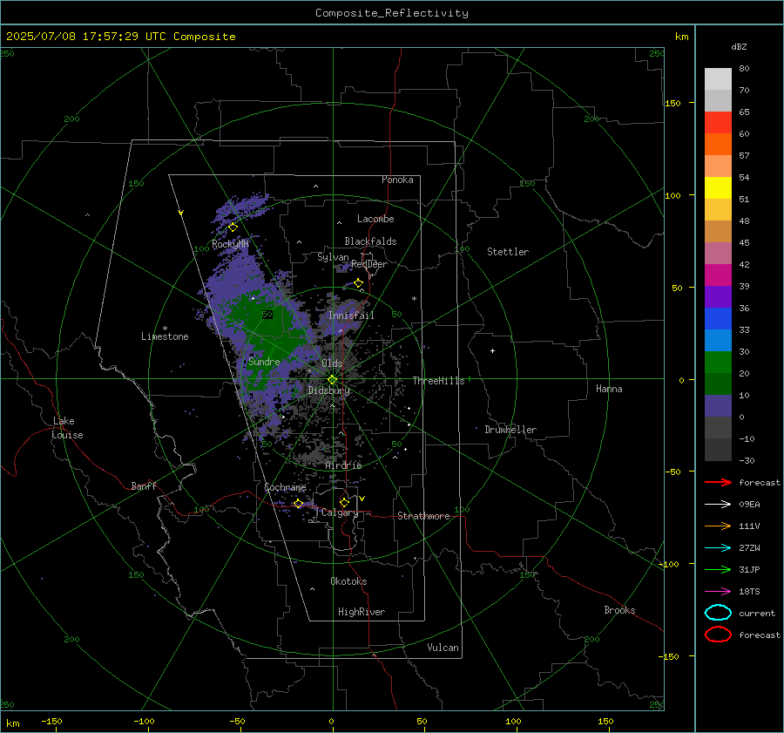Screen dimensions: 784x733
Task: Click the Composite_Reflectivity title text
Action: [392, 13]
